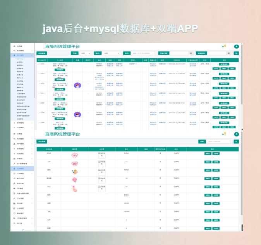Open 动态列表 in the user management submenu

(x=20, y=81)
